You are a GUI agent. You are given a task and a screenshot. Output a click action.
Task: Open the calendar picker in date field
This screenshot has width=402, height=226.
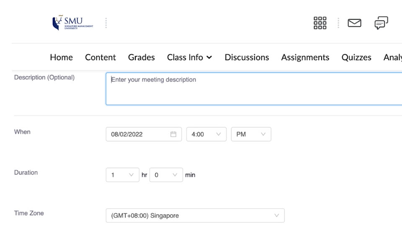(x=173, y=134)
